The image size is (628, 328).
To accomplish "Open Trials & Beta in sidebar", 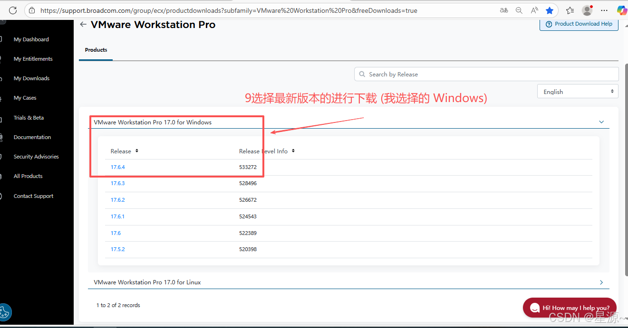I will point(29,118).
